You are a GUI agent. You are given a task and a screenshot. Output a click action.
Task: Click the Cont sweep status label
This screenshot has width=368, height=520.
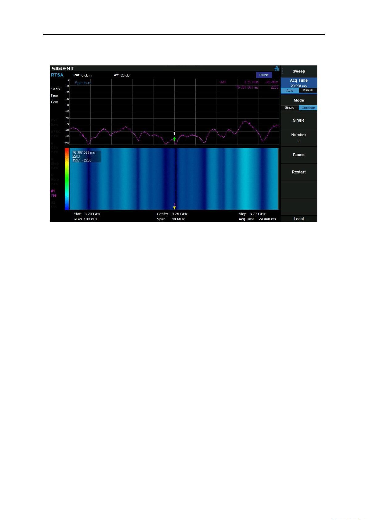55,102
